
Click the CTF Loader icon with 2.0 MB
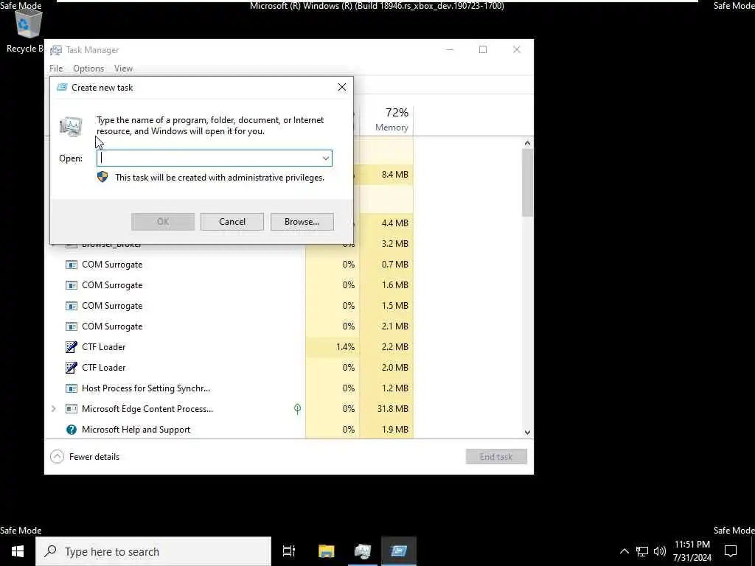click(72, 368)
